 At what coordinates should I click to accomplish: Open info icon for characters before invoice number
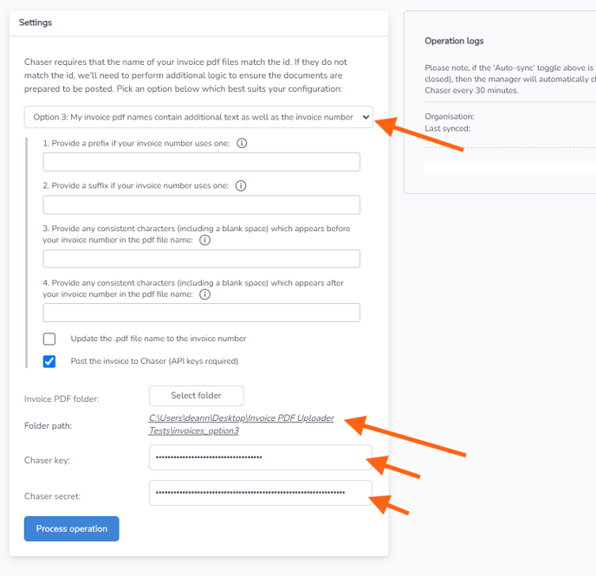point(204,240)
